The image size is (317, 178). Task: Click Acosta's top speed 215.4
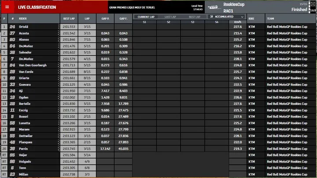tap(238, 33)
